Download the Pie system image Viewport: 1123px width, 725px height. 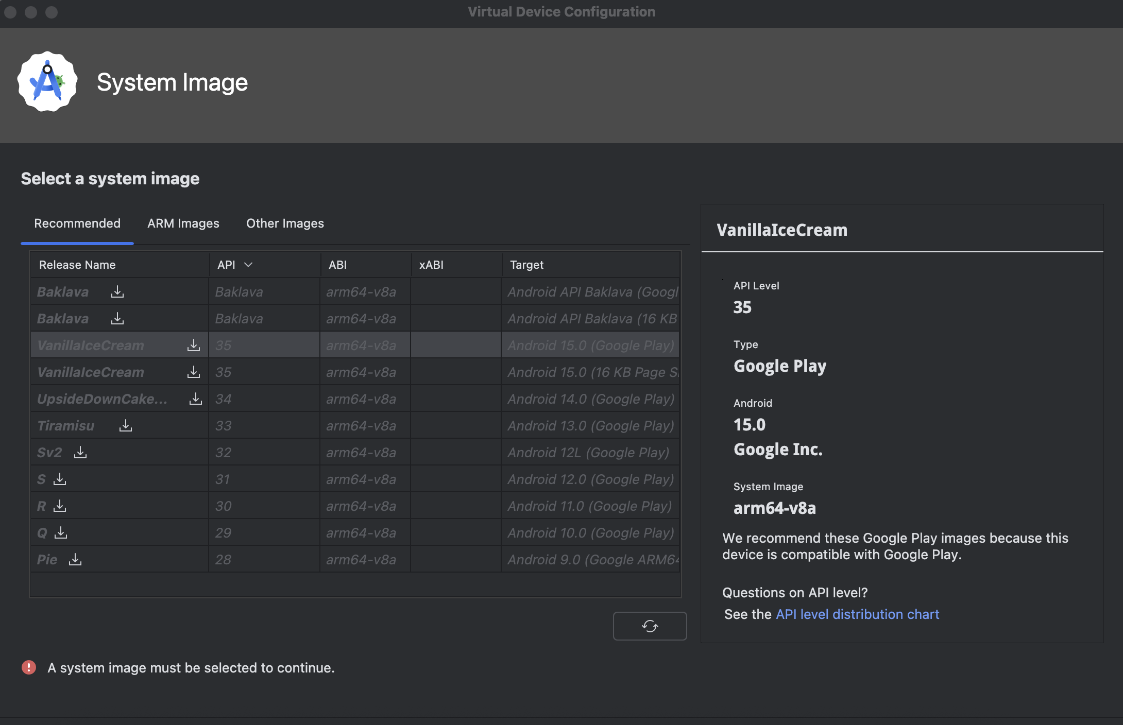pos(75,559)
